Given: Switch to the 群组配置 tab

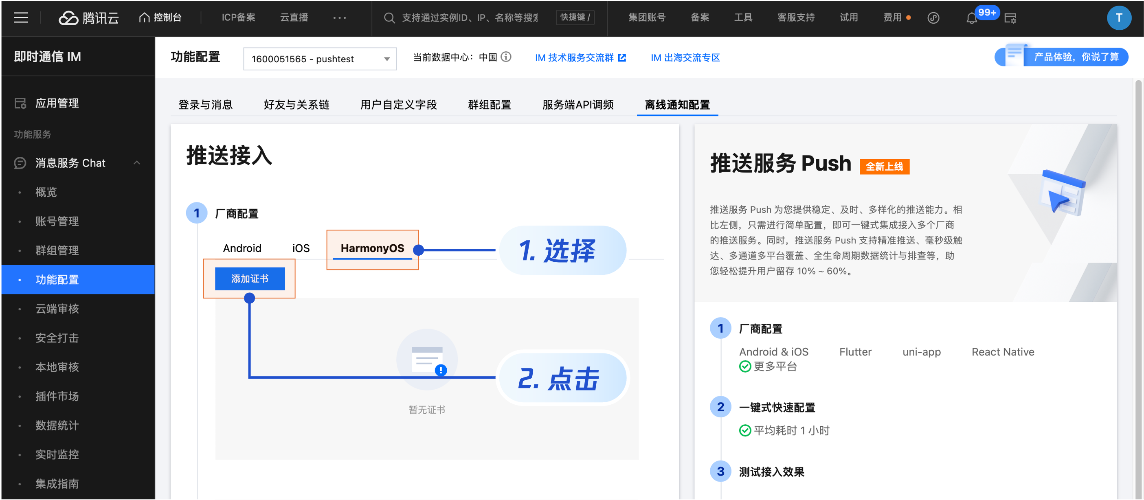Looking at the screenshot, I should pos(490,105).
